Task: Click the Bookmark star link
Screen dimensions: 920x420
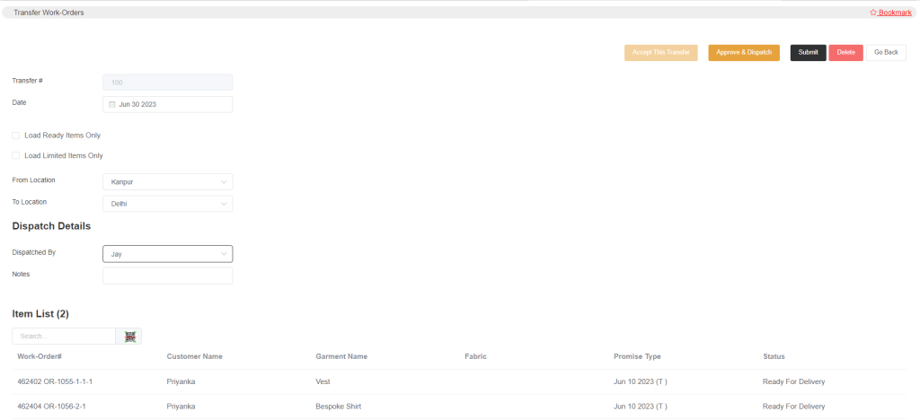Action: (x=890, y=13)
